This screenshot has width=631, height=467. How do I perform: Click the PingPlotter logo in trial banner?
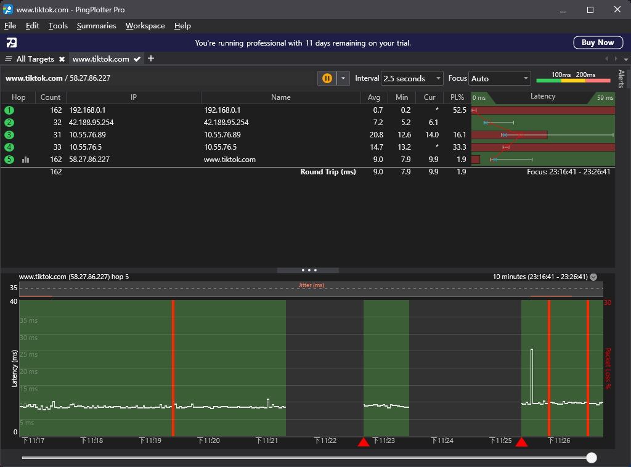pos(12,43)
